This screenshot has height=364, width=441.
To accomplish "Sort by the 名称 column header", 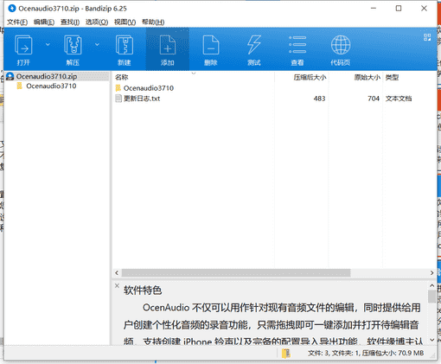I will (121, 77).
